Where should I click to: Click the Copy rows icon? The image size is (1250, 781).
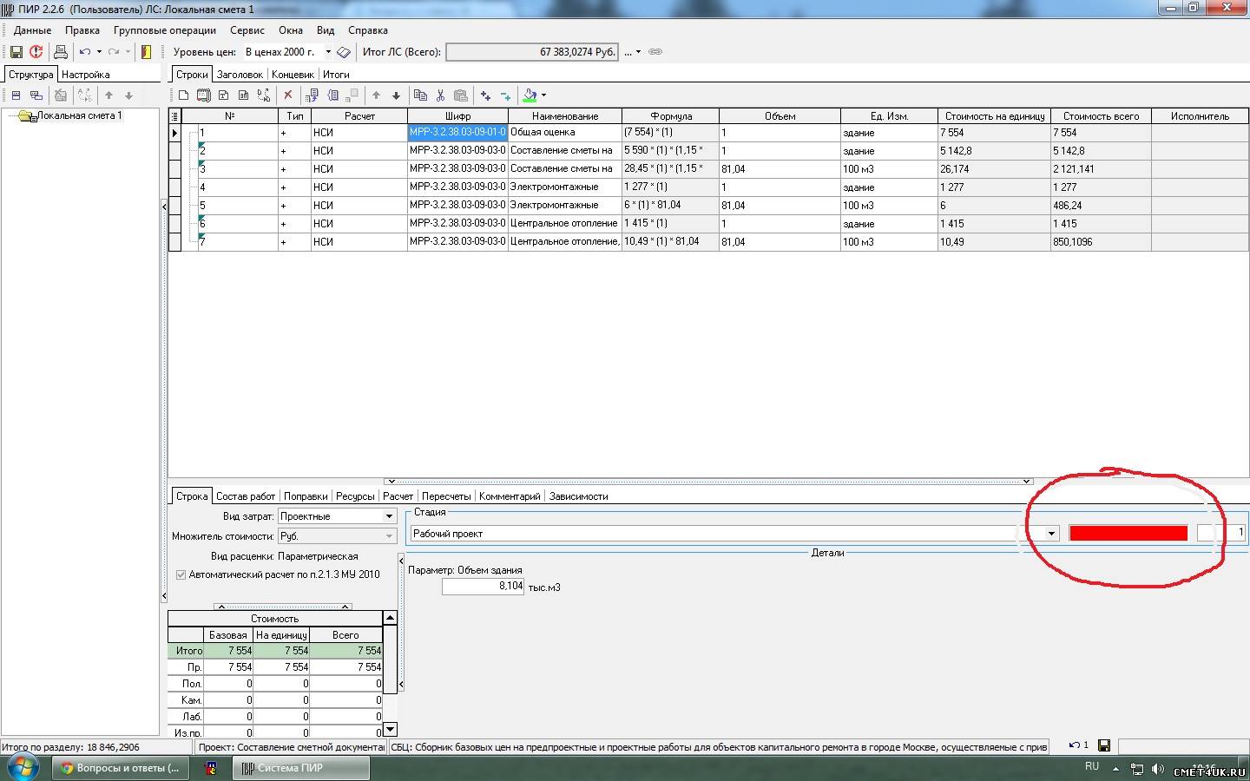point(421,95)
